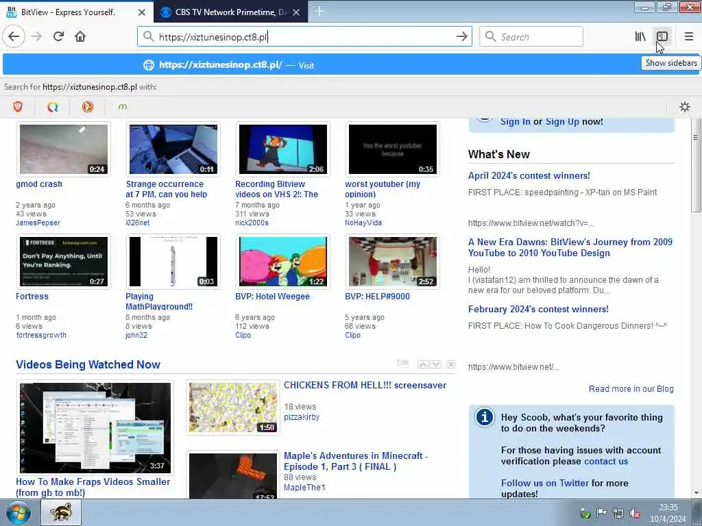Click the Edit link of Videos Being Watched Now
Image resolution: width=702 pixels, height=526 pixels.
point(402,363)
